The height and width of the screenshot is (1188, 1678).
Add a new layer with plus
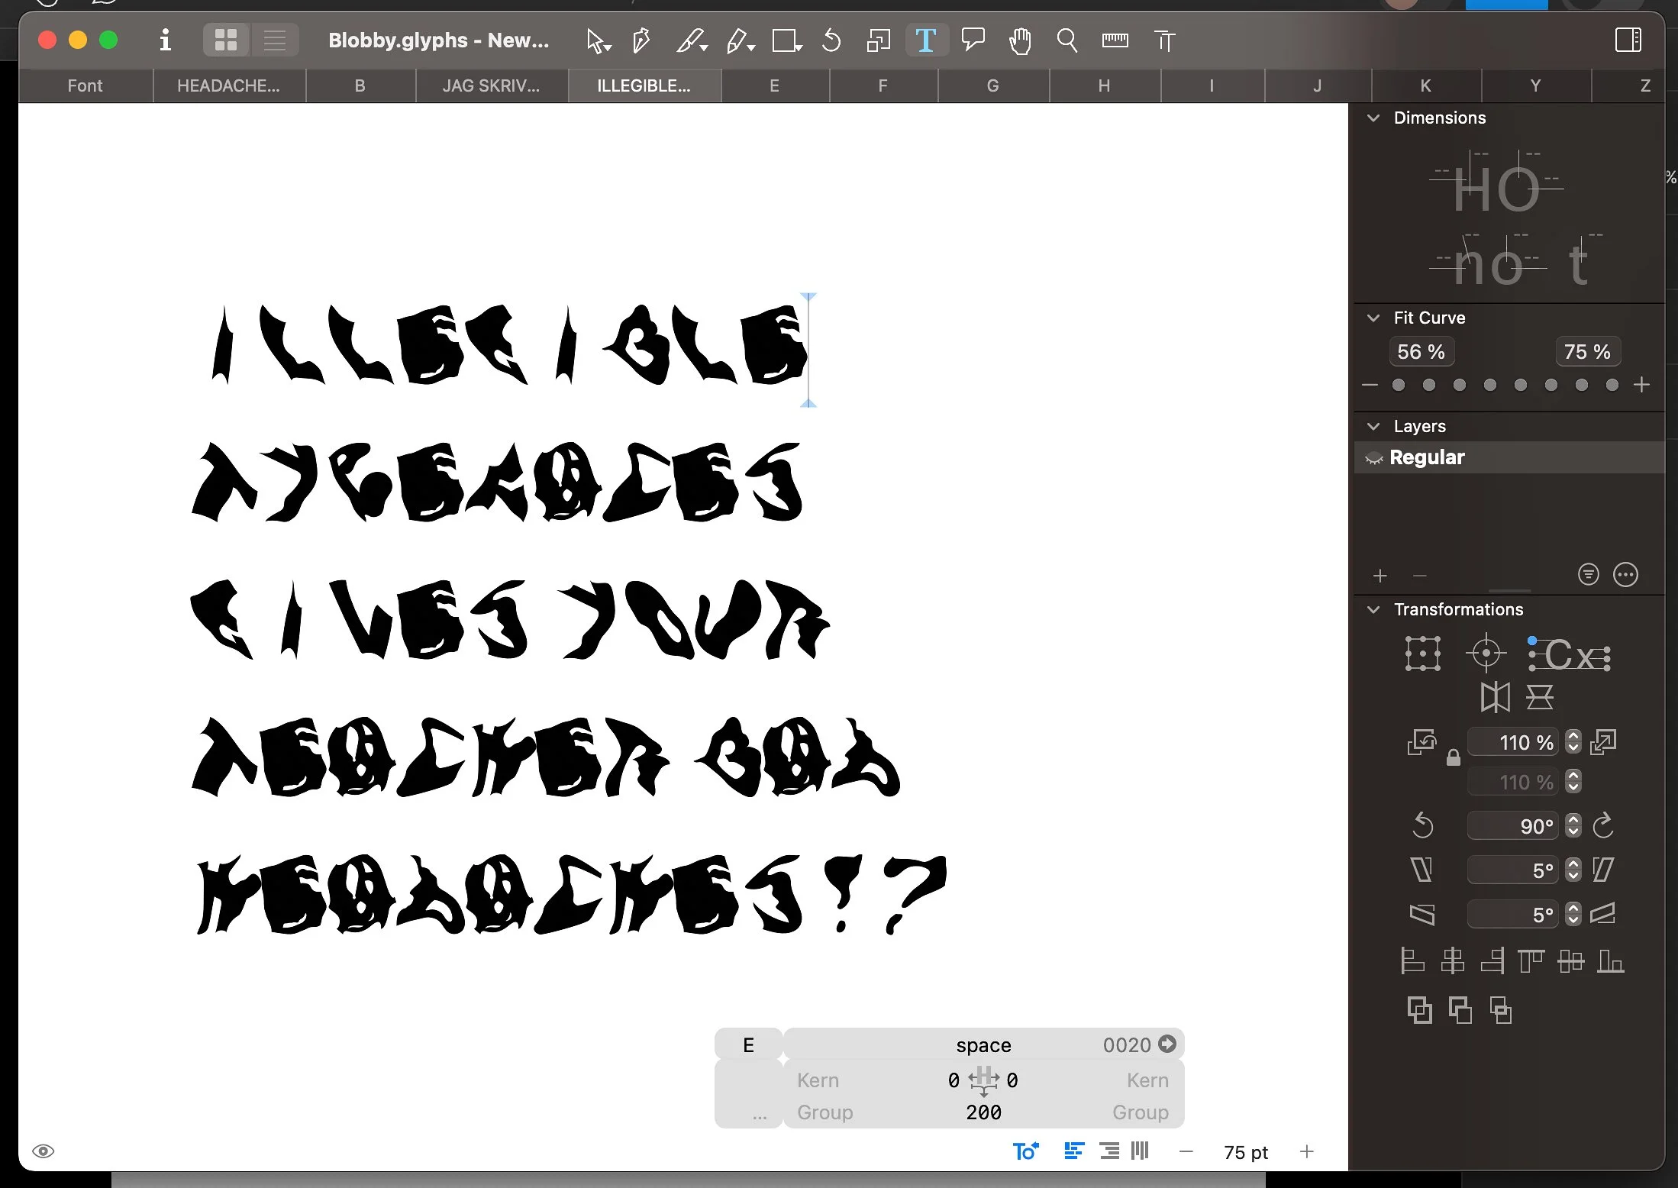pos(1380,576)
